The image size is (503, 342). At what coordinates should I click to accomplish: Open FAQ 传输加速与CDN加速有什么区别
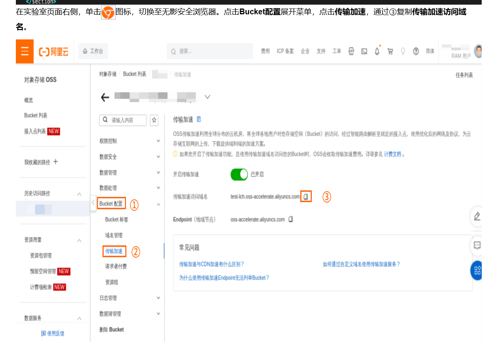coord(212,264)
